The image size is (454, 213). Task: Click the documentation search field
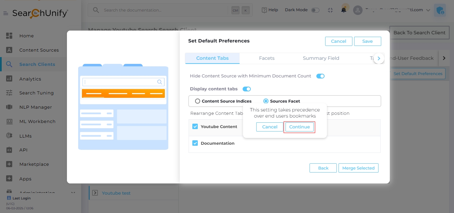tap(163, 10)
